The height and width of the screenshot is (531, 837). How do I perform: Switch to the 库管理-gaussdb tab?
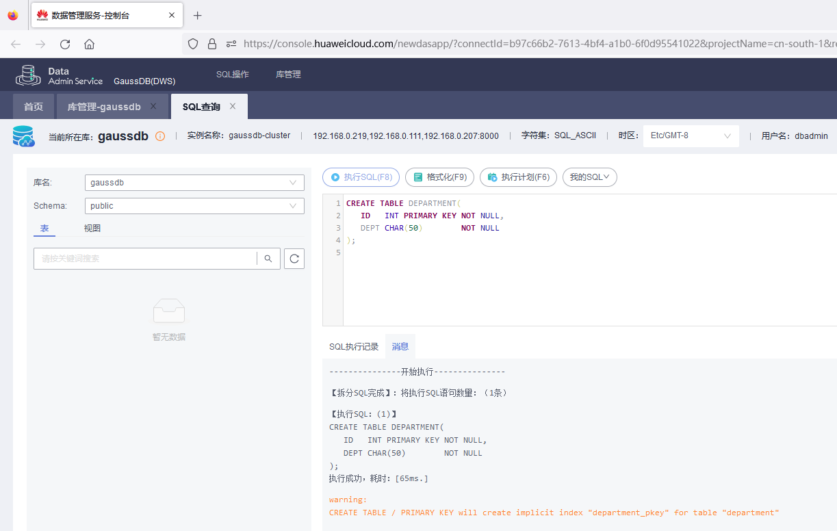104,107
